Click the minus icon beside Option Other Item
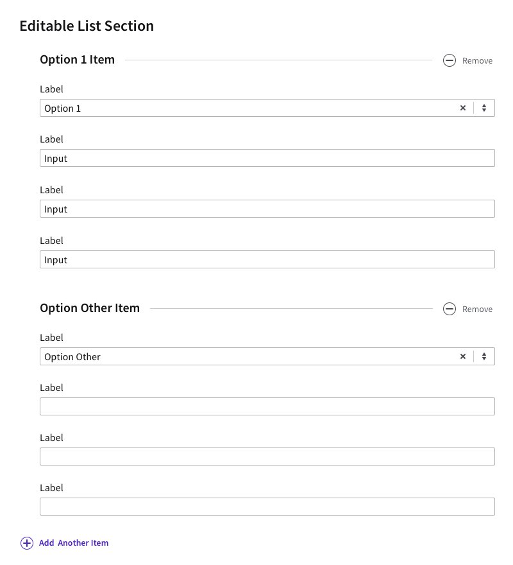The image size is (513, 565). click(x=450, y=309)
